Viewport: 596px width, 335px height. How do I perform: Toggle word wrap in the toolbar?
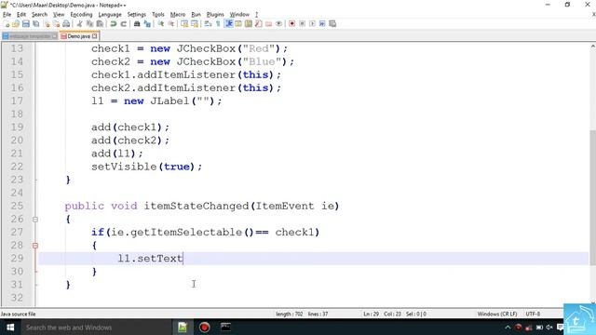click(x=208, y=24)
